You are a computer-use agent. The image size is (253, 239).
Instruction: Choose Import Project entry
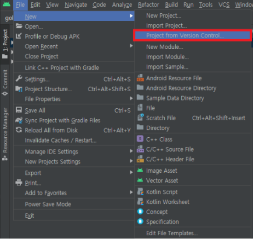[x=193, y=26]
